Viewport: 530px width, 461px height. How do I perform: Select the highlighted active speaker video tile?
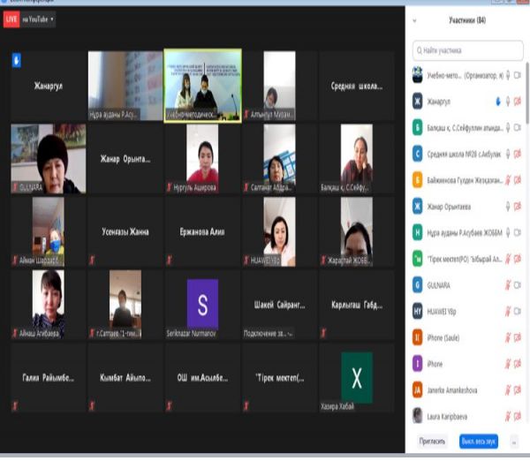(202, 86)
